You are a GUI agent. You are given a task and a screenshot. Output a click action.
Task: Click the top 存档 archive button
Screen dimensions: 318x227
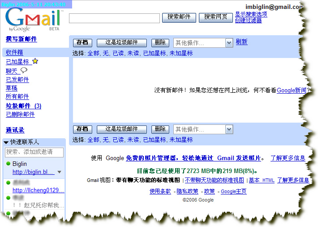coord(82,43)
